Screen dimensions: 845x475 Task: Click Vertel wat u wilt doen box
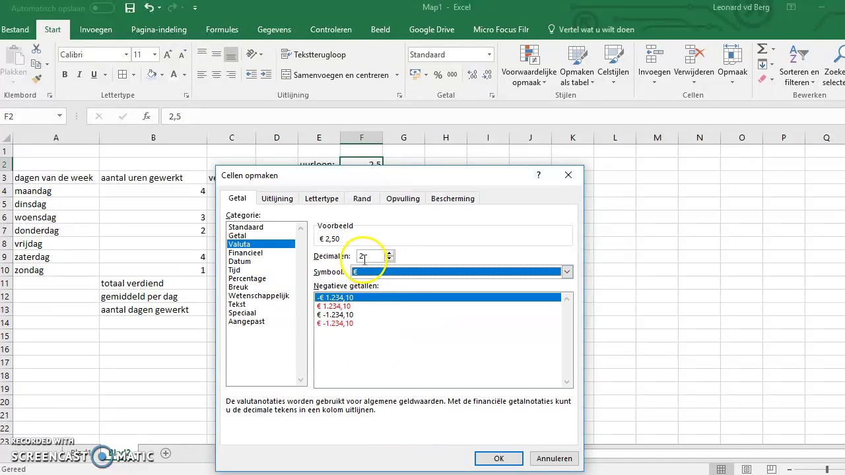pyautogui.click(x=591, y=30)
